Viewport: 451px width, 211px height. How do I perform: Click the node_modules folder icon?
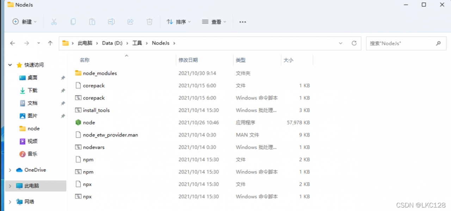coord(78,73)
